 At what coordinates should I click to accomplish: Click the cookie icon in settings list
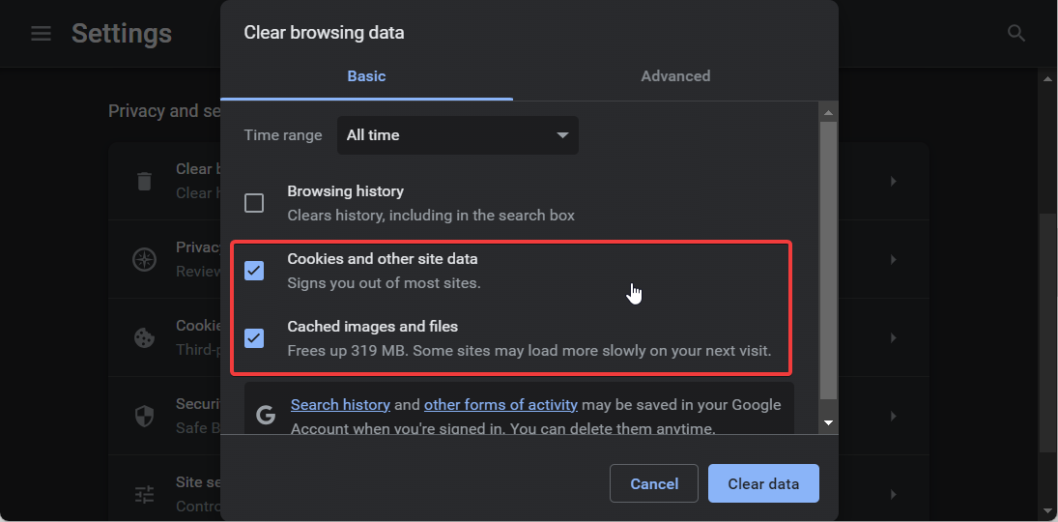[x=144, y=337]
